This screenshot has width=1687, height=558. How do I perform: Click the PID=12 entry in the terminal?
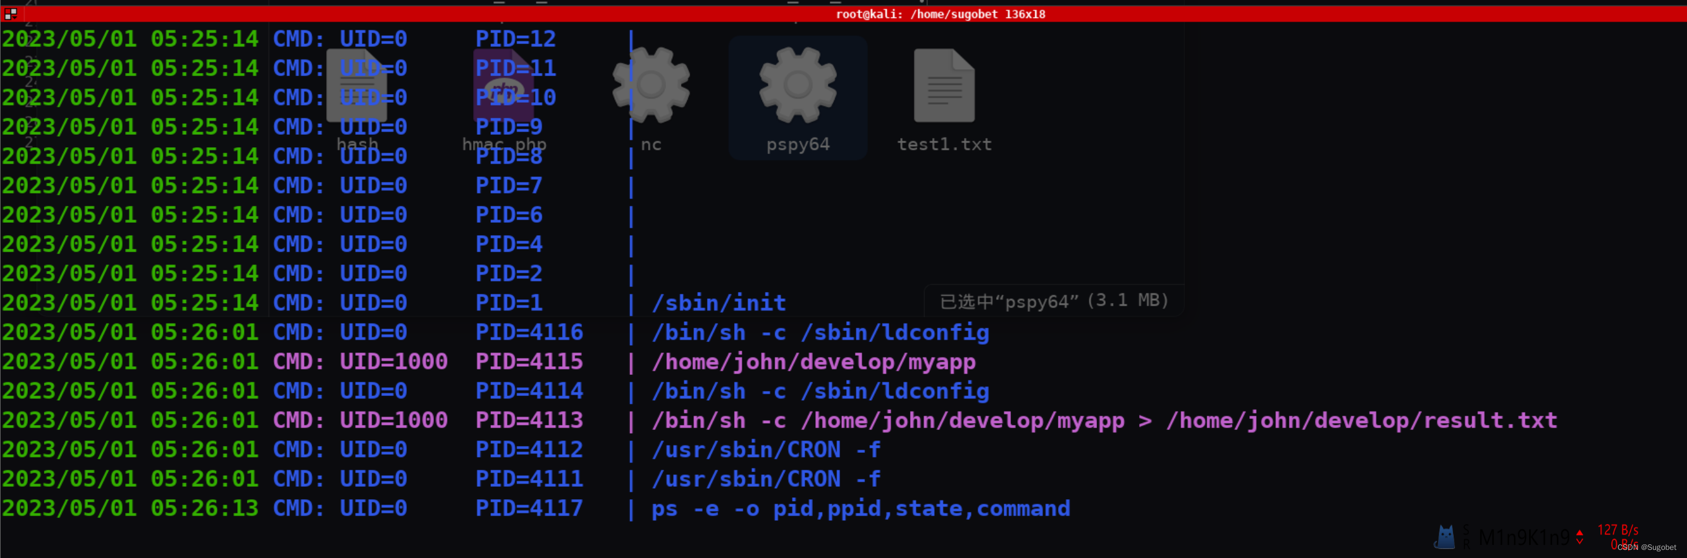pyautogui.click(x=516, y=38)
